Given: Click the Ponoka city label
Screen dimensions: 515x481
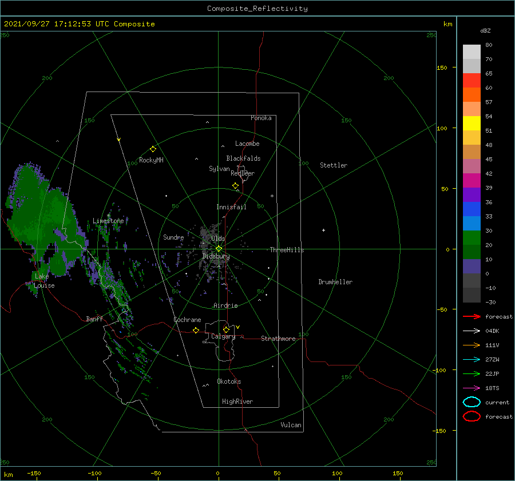Looking at the screenshot, I should tap(261, 118).
